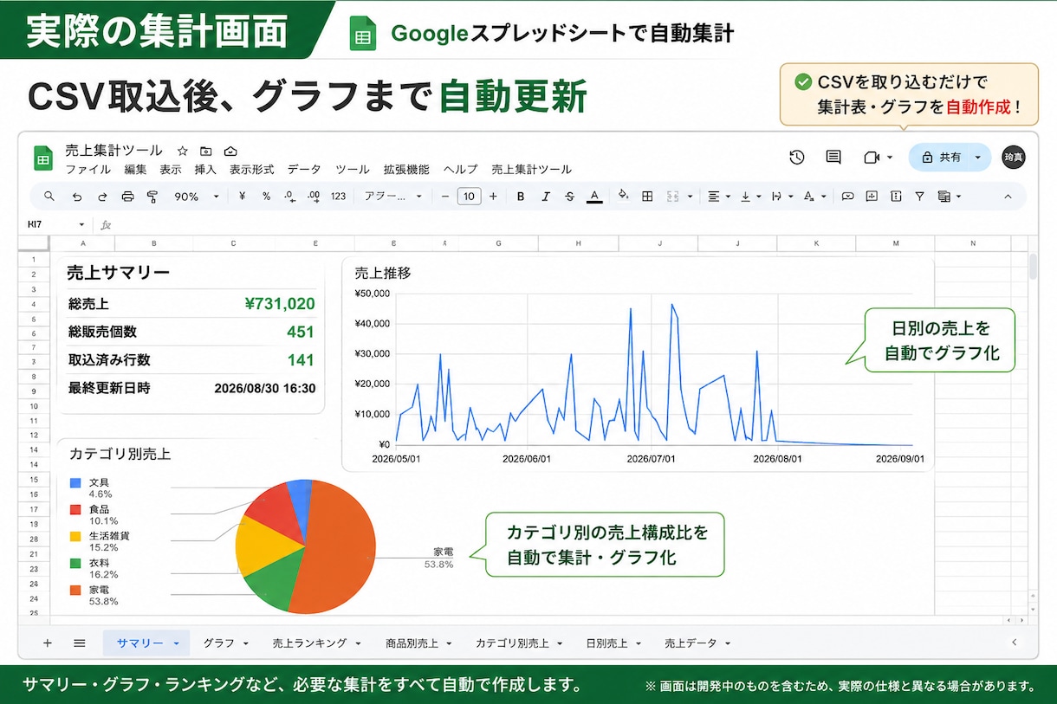This screenshot has height=704, width=1057.
Task: Toggle strikethrough formatting
Action: (569, 197)
